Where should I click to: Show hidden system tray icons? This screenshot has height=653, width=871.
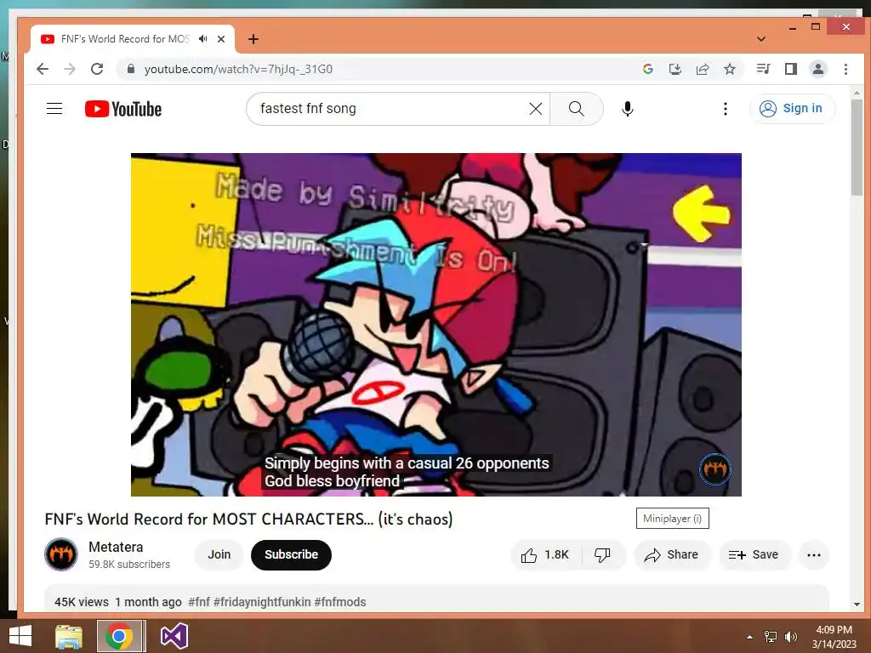[x=750, y=637]
